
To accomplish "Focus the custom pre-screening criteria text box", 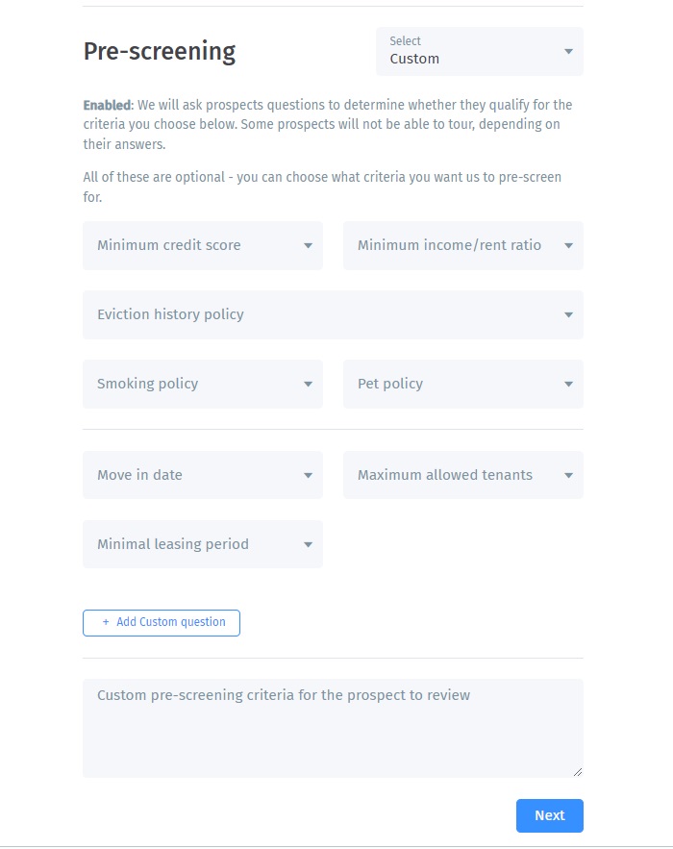I will pos(332,728).
